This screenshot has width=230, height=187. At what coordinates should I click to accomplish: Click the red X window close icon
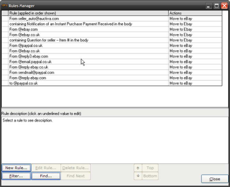pos(225,6)
